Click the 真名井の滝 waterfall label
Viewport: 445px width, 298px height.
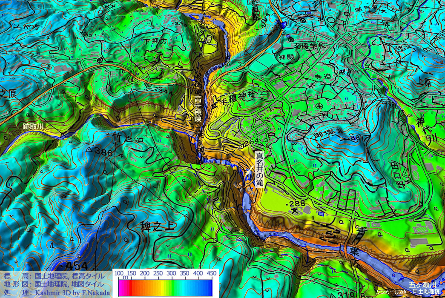pos(259,169)
